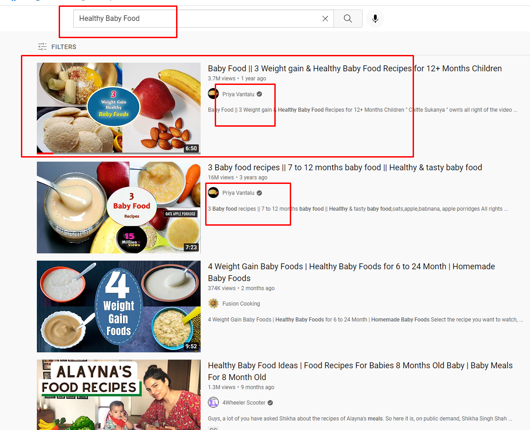The image size is (530, 430).
Task: Click the description 'Select the recipe you want to watch'
Action: (x=365, y=319)
